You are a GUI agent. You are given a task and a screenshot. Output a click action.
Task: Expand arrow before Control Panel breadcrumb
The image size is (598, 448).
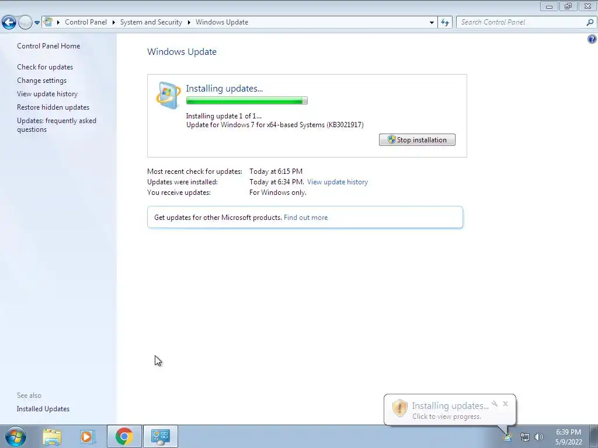[x=58, y=23]
